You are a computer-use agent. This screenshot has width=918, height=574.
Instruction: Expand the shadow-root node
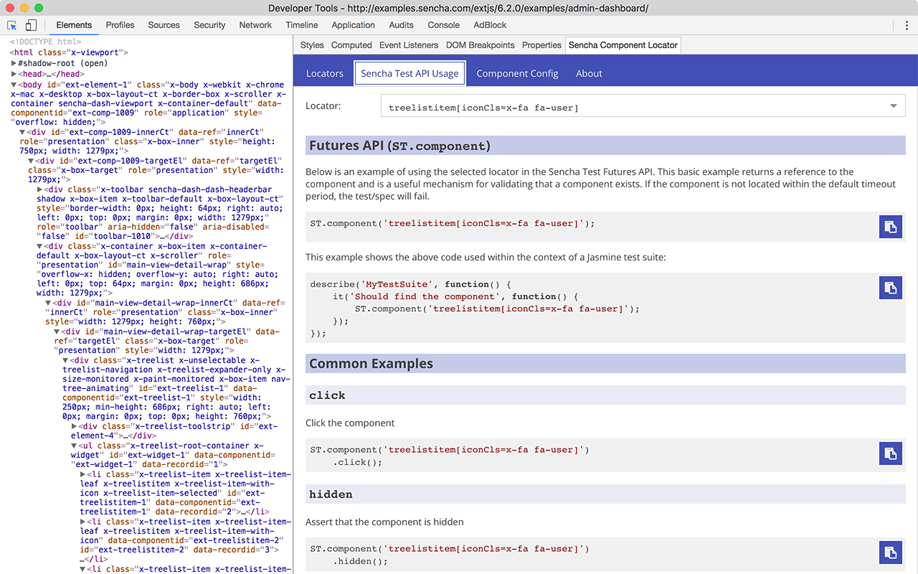click(14, 63)
